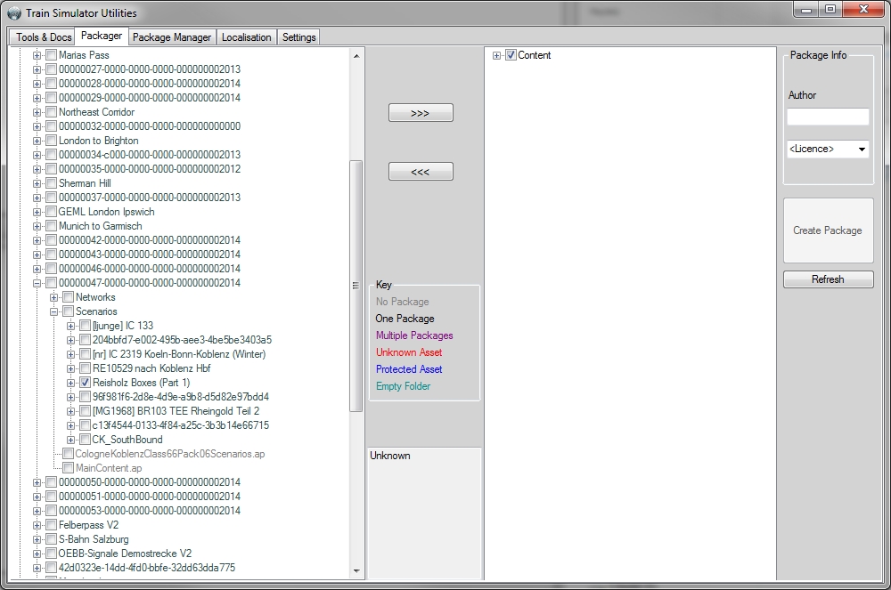This screenshot has width=891, height=590.
Task: Select CologneKoblenzClass66Pack06Scenarios.ap entry
Action: coord(170,454)
